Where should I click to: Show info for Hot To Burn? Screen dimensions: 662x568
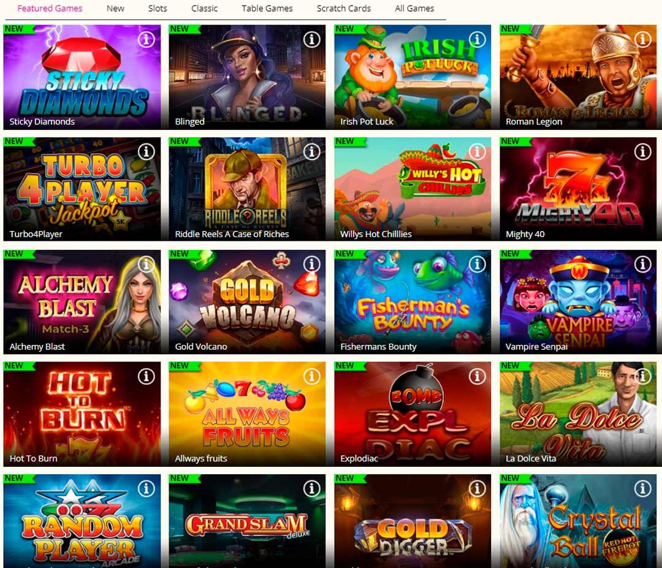coord(146,376)
